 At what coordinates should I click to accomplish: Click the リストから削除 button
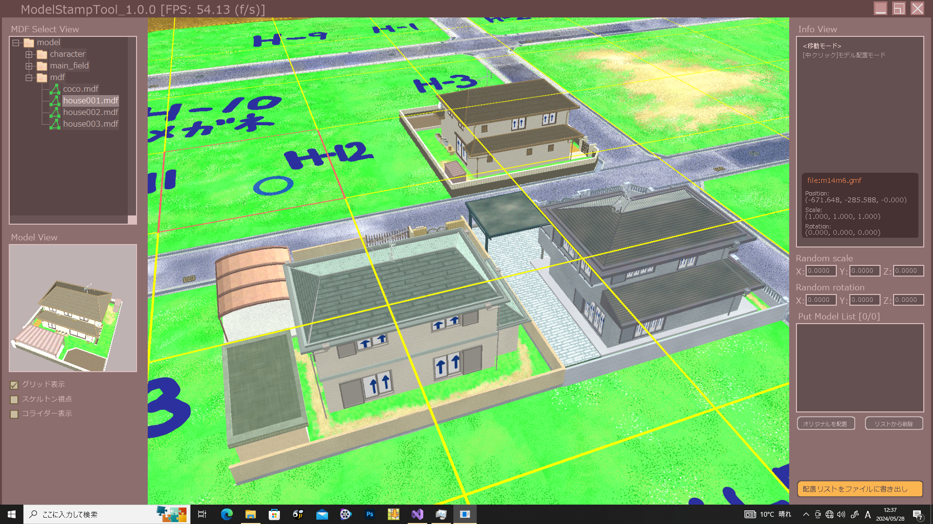click(x=893, y=424)
